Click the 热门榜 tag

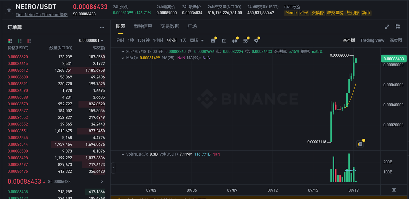tap(353, 13)
